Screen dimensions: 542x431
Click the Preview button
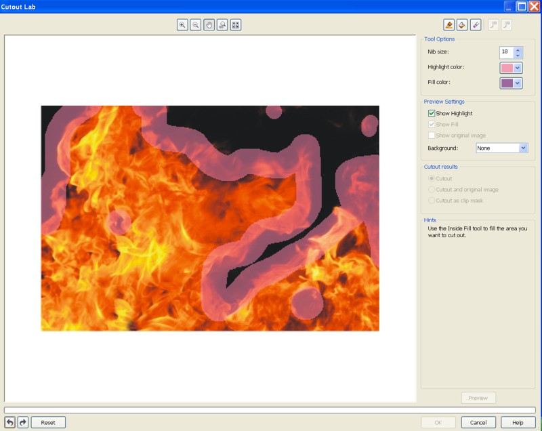point(478,398)
